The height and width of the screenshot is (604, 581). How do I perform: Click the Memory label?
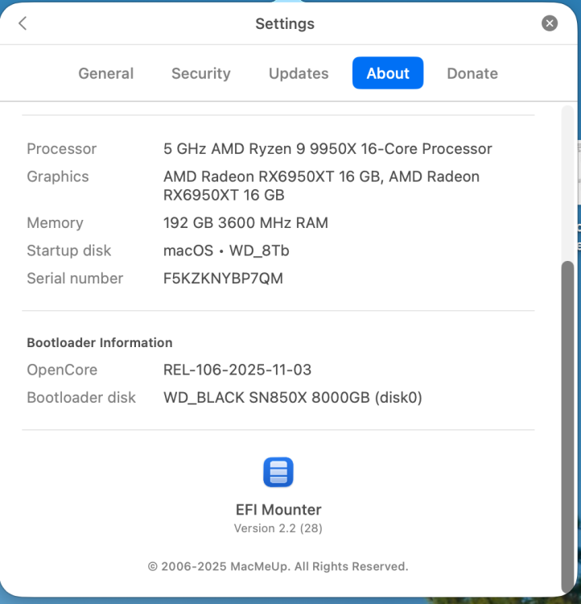[x=55, y=222]
